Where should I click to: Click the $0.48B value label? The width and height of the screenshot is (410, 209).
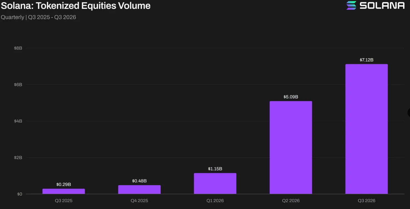[x=139, y=181]
